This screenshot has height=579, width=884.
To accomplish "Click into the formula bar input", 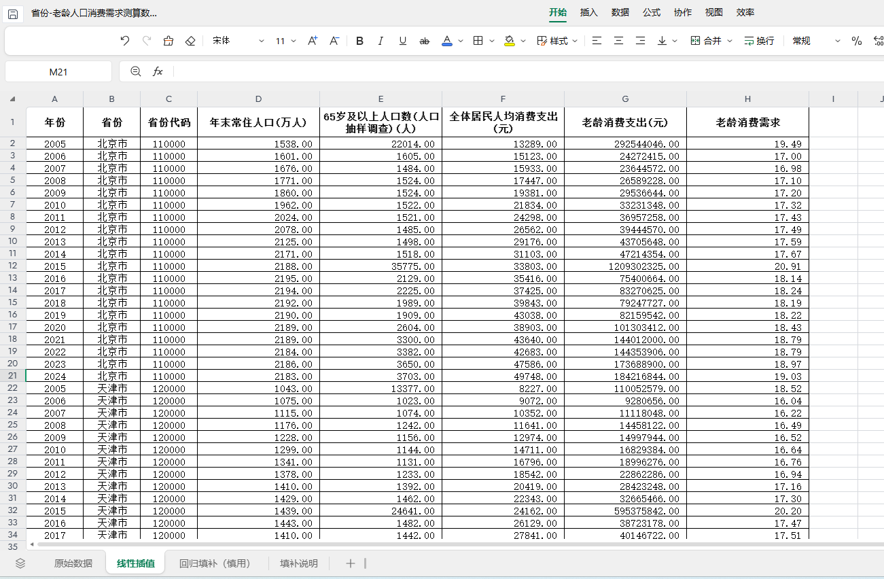I will pyautogui.click(x=529, y=71).
